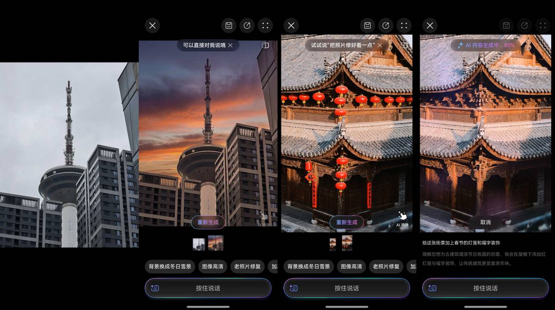Image resolution: width=555 pixels, height=310 pixels.
Task: Select original gray-sky tower thumbnail
Action: [199, 244]
